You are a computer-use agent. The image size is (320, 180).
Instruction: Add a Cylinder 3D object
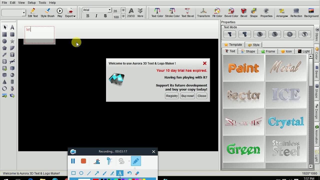click(12, 82)
